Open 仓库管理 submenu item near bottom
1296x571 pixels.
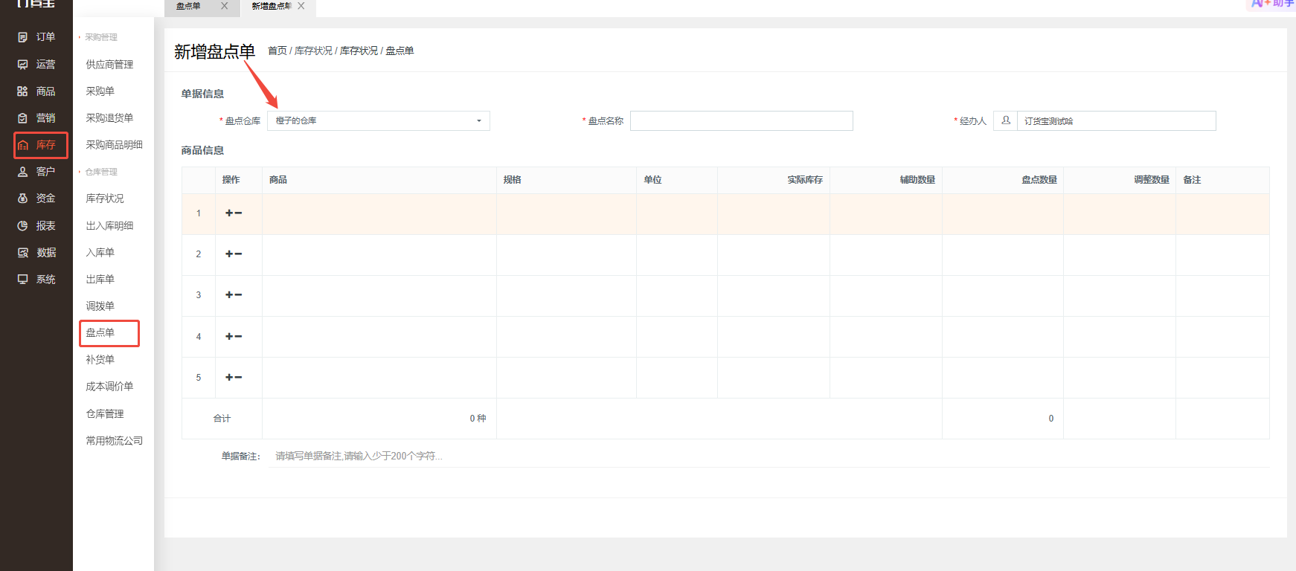tap(104, 414)
